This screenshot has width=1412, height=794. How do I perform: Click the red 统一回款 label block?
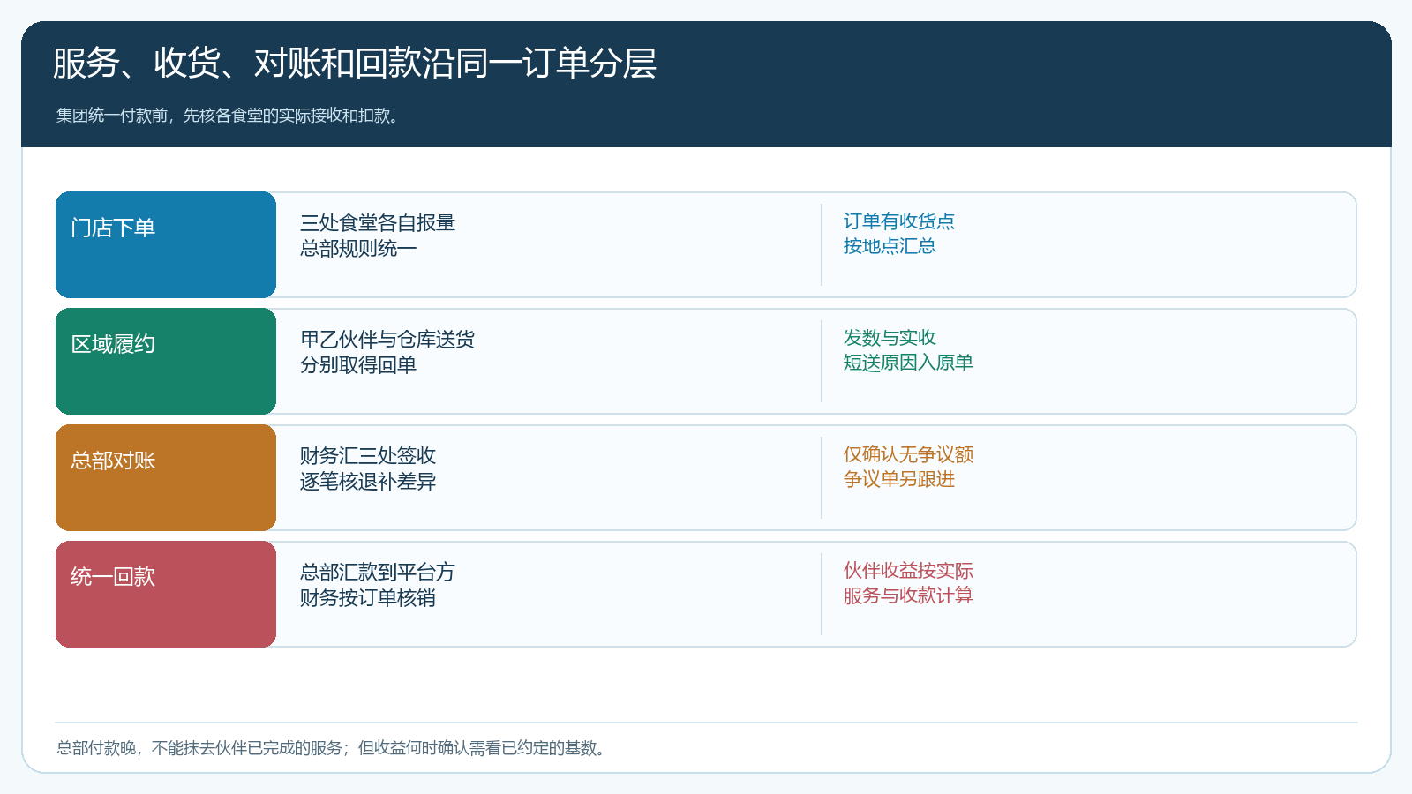click(x=166, y=594)
